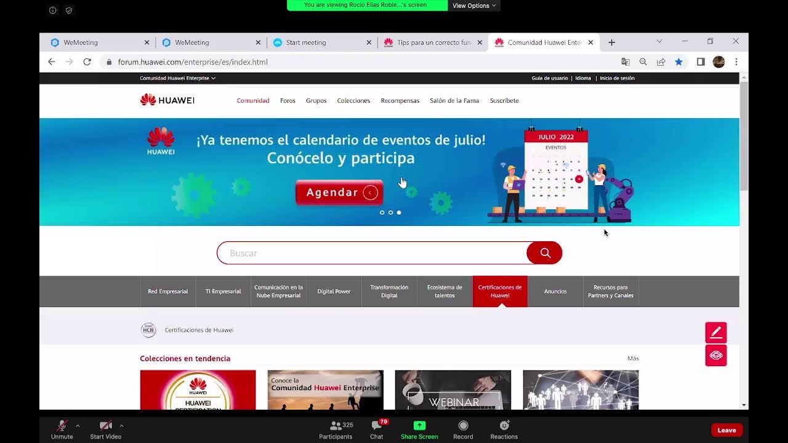
Task: Open TI Empresarial category tab
Action: 223,292
